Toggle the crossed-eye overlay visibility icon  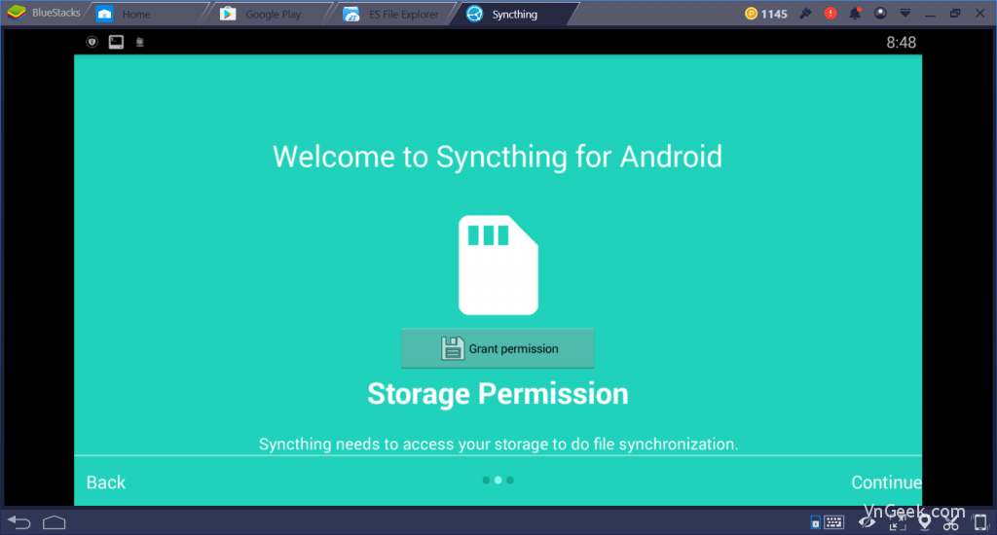pos(867,522)
